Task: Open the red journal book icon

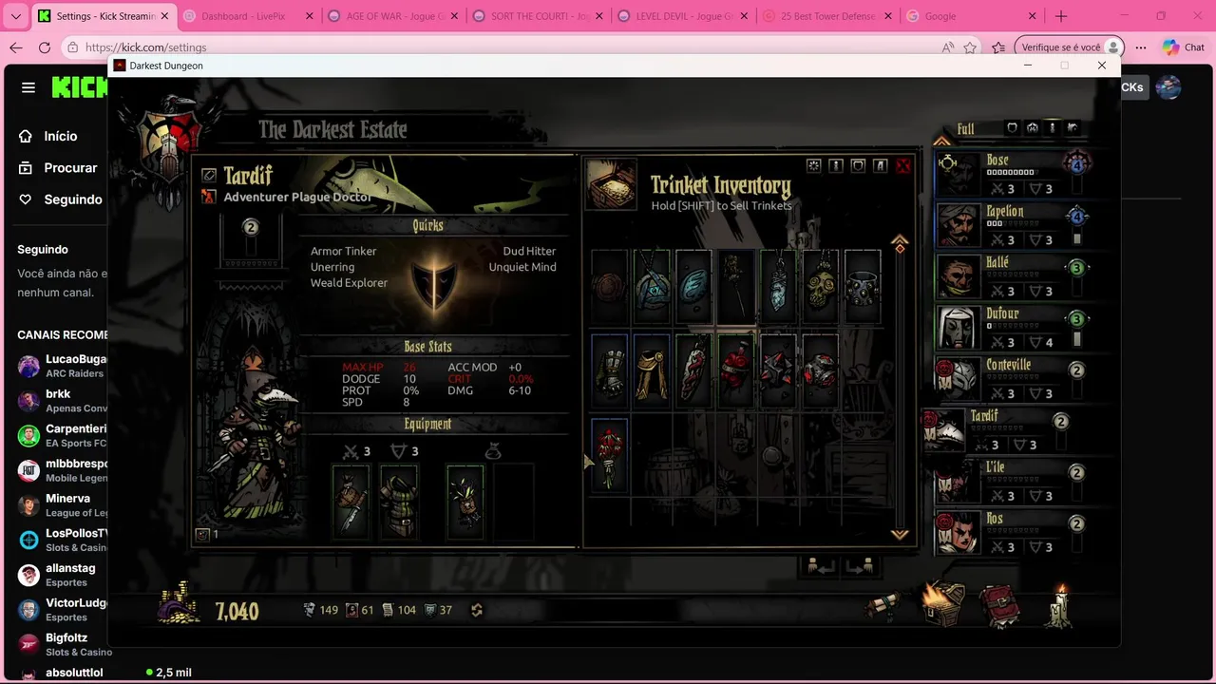Action: [1000, 606]
